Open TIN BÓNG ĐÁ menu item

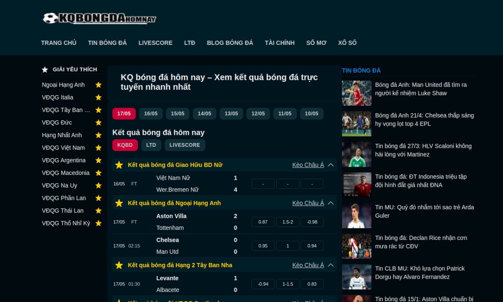tap(107, 43)
